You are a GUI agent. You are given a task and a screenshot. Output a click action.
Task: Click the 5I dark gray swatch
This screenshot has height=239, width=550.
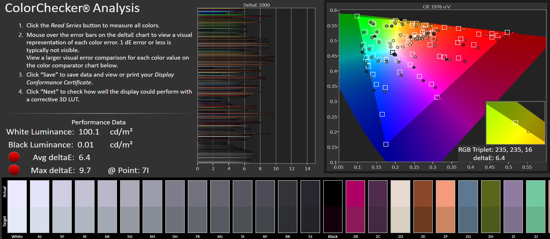tap(243, 206)
